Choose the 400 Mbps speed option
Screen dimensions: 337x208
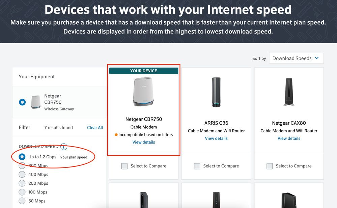pyautogui.click(x=22, y=175)
